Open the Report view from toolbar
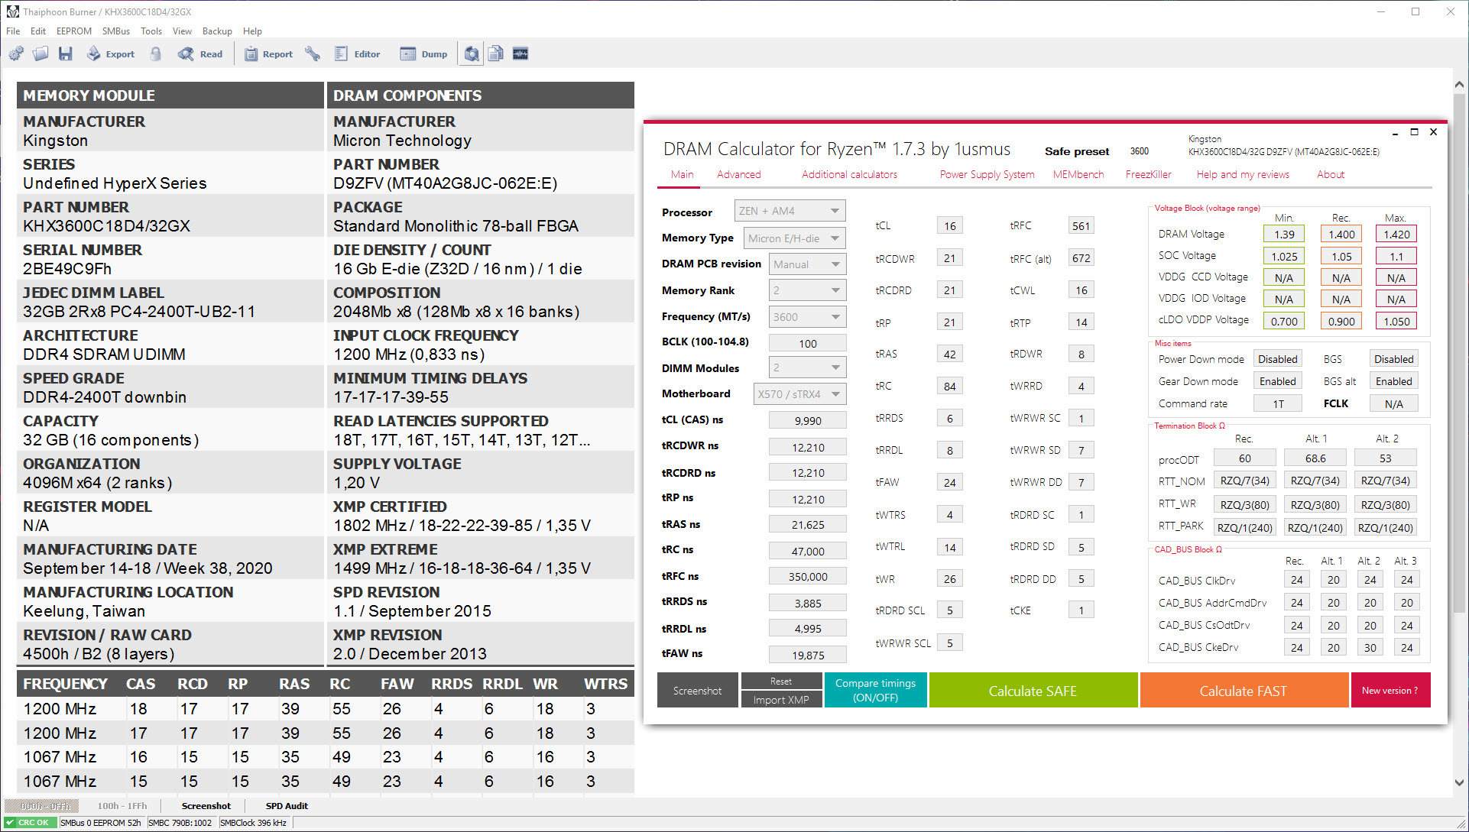Screen dimensions: 1469x832 pyautogui.click(x=268, y=53)
